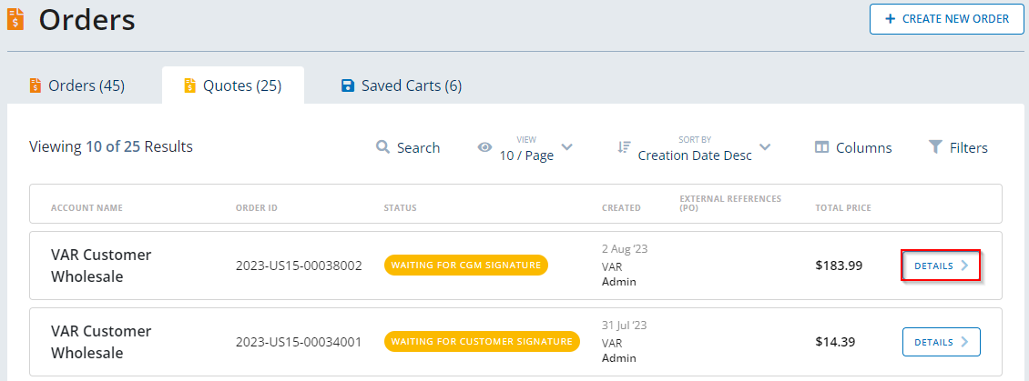Click the eye View icon
This screenshot has height=381, width=1029.
[485, 147]
